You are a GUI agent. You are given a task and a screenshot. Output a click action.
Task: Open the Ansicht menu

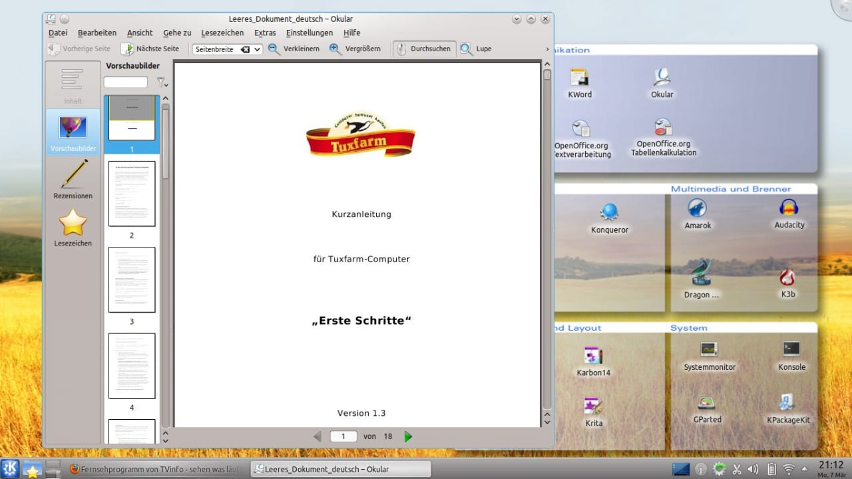140,33
